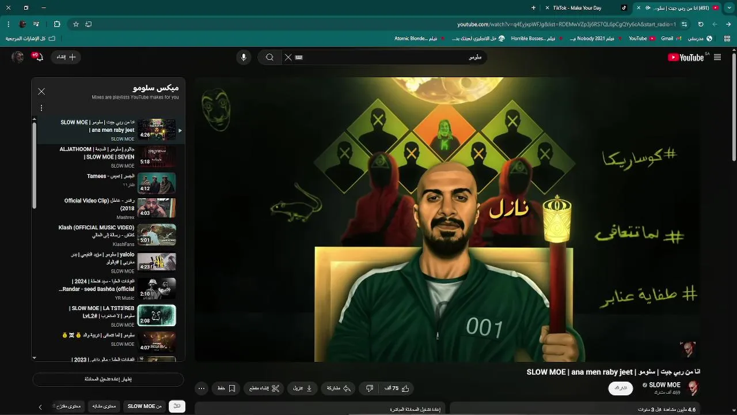Open Nobody 2021 bookmark
The image size is (737, 415).
click(x=596, y=39)
